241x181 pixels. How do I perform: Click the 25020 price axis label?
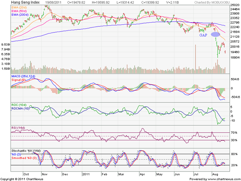coord(235,5)
